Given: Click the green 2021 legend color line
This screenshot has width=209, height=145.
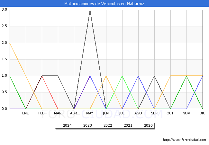Looking at the screenshot, I should tap(119, 126).
